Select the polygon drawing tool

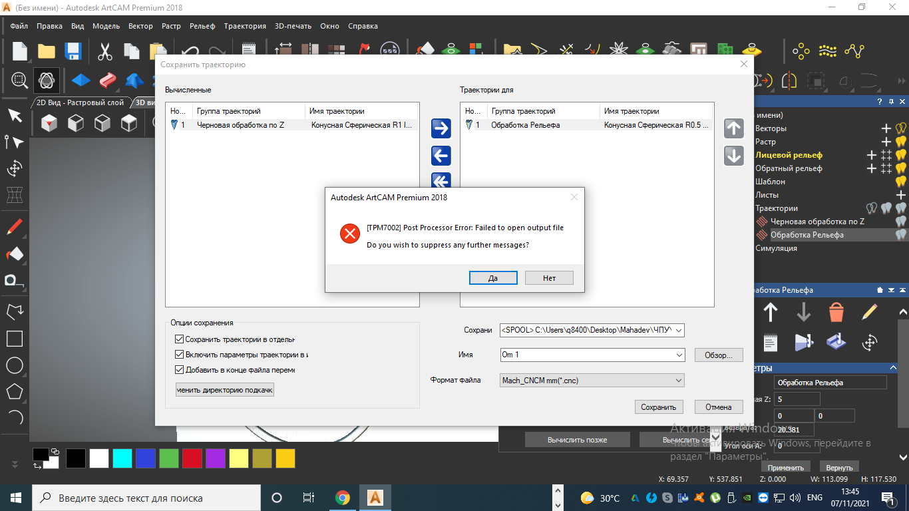tap(15, 391)
